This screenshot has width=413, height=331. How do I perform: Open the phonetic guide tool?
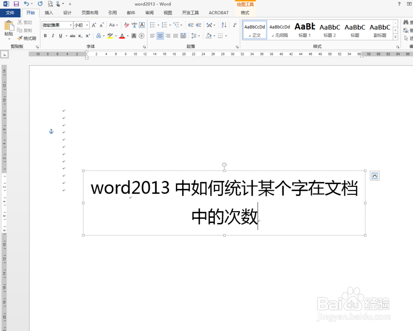click(134, 25)
